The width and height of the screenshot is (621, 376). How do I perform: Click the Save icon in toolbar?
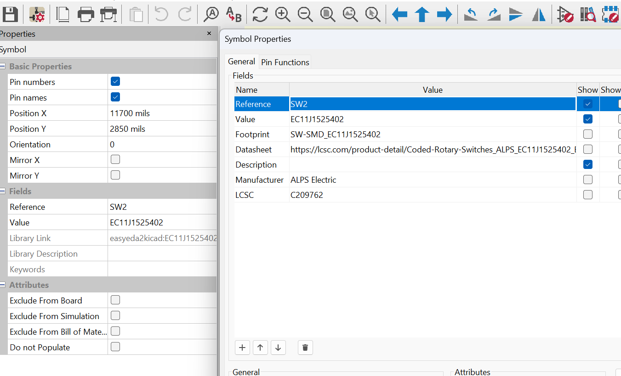[x=10, y=14]
